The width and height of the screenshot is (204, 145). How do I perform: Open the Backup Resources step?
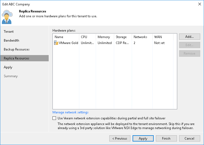coord(17,49)
